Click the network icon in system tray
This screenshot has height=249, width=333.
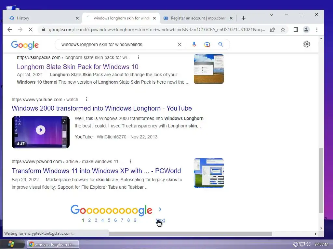click(x=302, y=244)
